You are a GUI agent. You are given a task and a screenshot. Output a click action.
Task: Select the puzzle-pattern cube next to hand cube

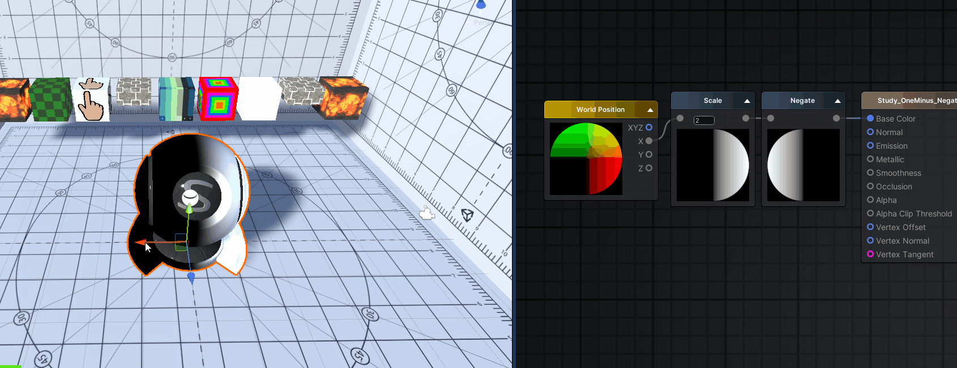pos(134,92)
